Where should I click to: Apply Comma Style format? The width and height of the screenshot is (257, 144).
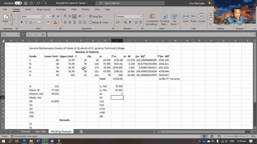[x=130, y=22]
